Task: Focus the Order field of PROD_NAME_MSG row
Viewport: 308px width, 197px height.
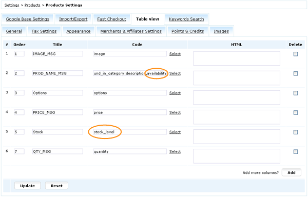Action: click(19, 73)
